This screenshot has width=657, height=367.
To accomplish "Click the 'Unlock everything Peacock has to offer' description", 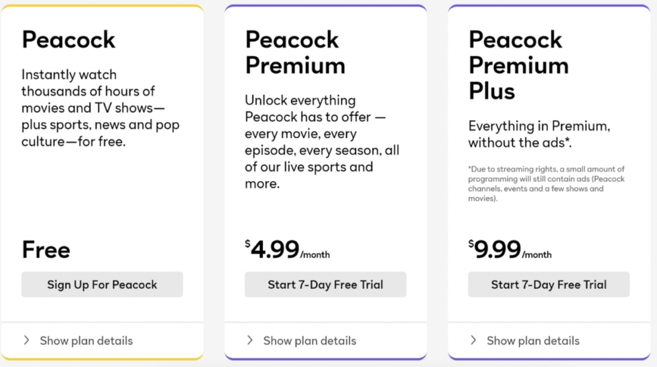I will coord(322,141).
